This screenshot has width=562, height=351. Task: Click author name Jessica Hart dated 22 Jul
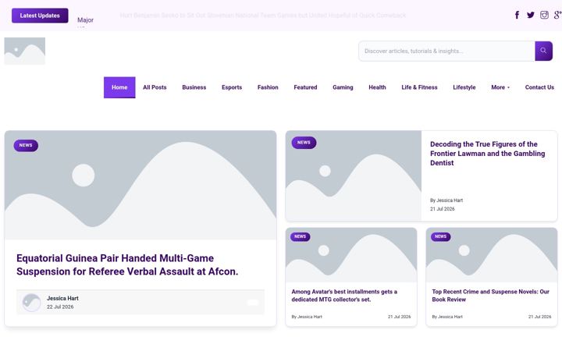click(62, 298)
